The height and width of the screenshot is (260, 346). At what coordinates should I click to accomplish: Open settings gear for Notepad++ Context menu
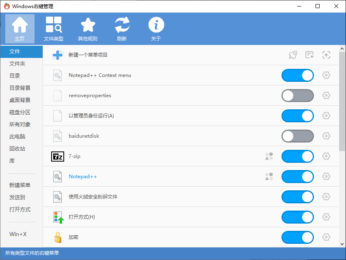click(326, 75)
